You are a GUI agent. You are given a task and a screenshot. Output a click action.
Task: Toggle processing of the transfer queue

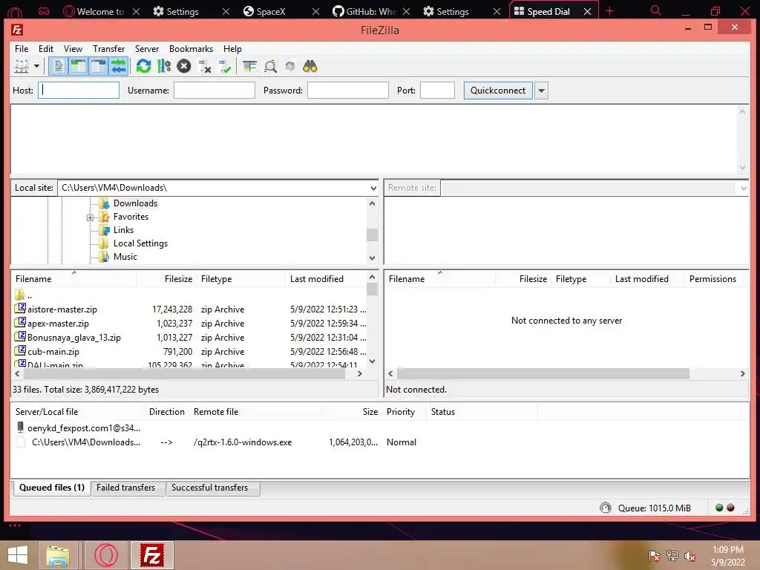[164, 66]
